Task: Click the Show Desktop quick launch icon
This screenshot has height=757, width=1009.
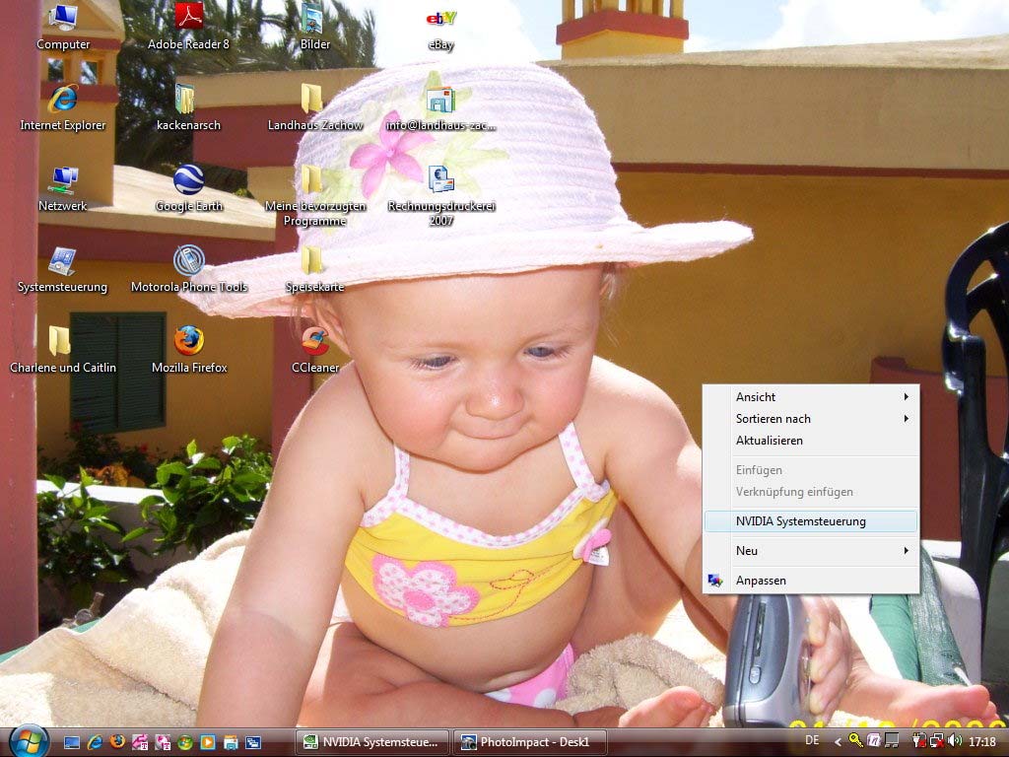Action: click(72, 741)
